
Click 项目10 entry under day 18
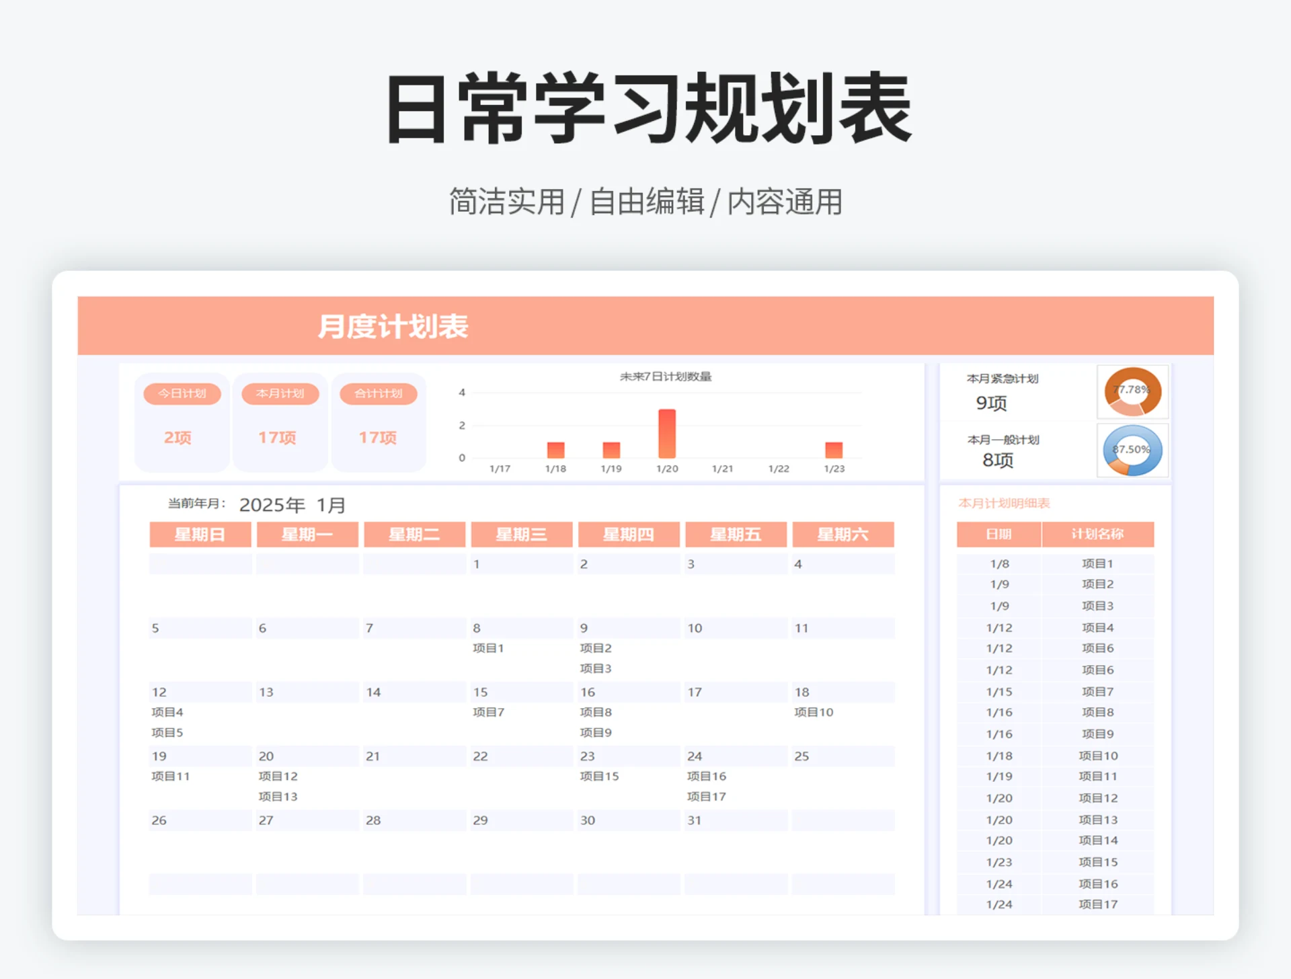click(x=814, y=712)
